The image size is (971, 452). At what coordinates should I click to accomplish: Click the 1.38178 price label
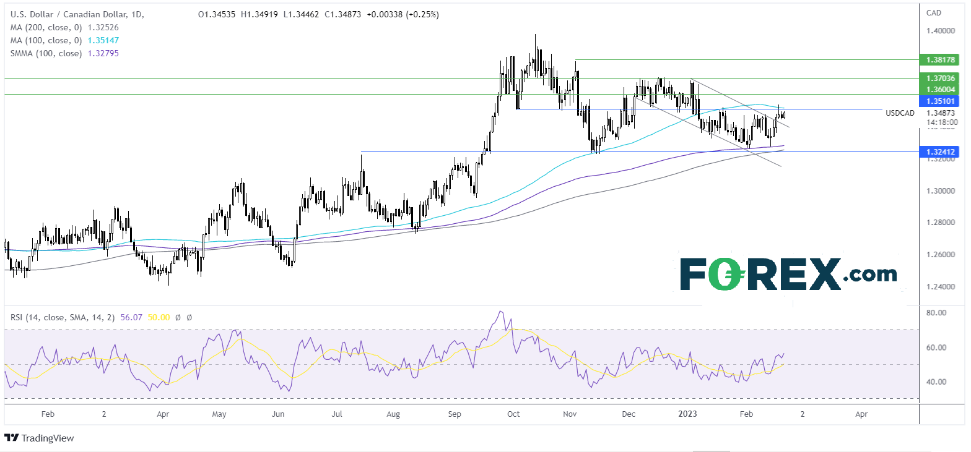coord(939,60)
